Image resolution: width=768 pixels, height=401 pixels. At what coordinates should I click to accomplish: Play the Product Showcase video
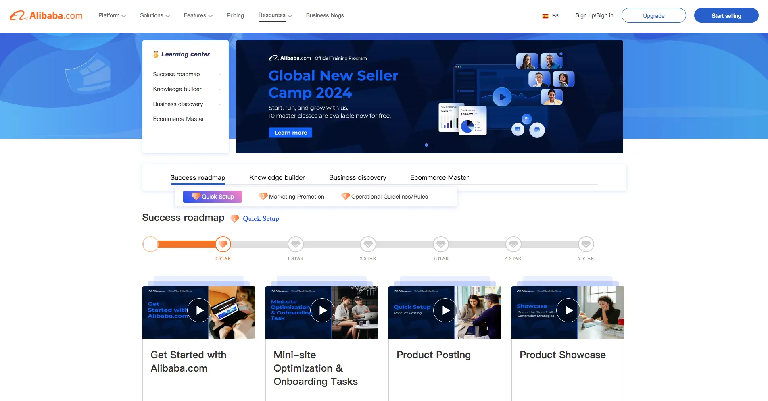tap(568, 310)
